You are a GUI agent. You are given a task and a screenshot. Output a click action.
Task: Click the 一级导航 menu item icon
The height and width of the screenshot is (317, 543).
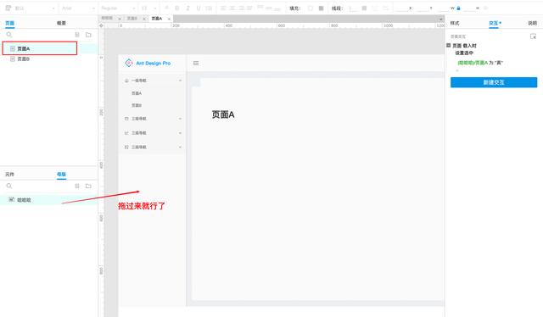pyautogui.click(x=126, y=81)
